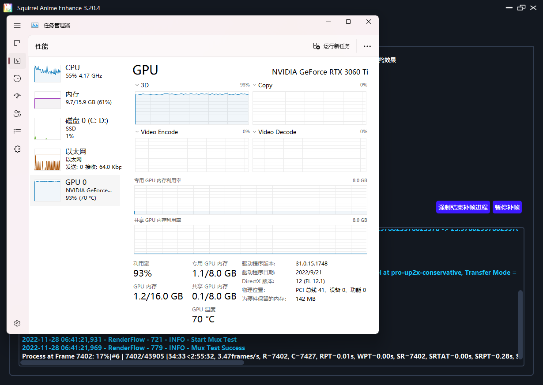Click the log panel horizontal scrollbar
Viewport: 543px width, 385px height.
pos(132,363)
